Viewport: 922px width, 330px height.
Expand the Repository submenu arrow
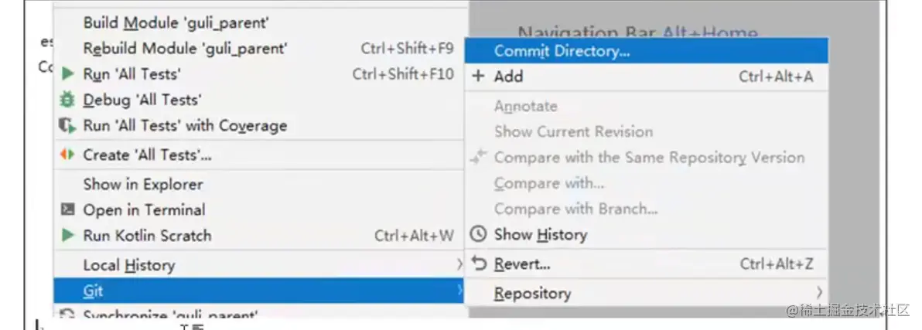coord(819,292)
